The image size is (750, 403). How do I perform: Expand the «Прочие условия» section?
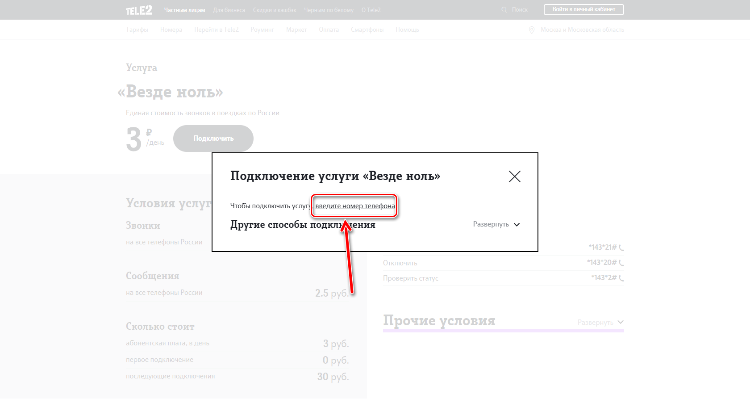point(600,322)
